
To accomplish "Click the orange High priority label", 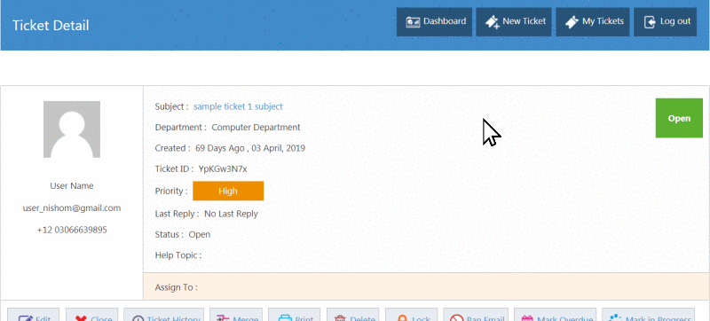I will [x=228, y=191].
